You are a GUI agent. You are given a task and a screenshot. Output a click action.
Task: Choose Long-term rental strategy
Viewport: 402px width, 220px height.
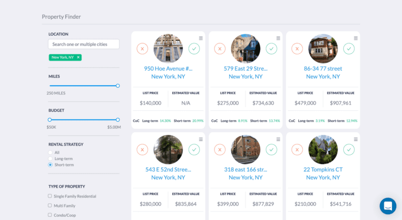[x=50, y=158]
